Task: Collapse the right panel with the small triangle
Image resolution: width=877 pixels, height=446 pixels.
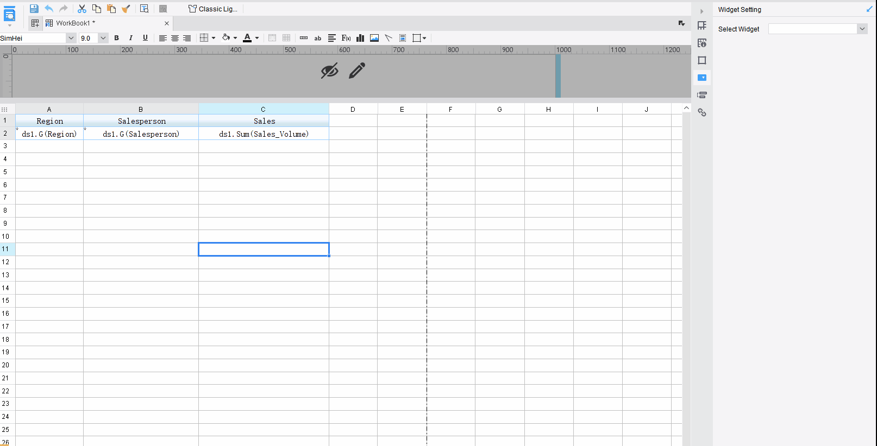Action: pos(701,11)
